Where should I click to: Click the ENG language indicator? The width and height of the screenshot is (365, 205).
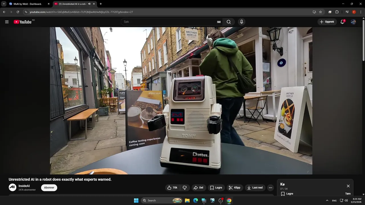pyautogui.click(x=334, y=200)
